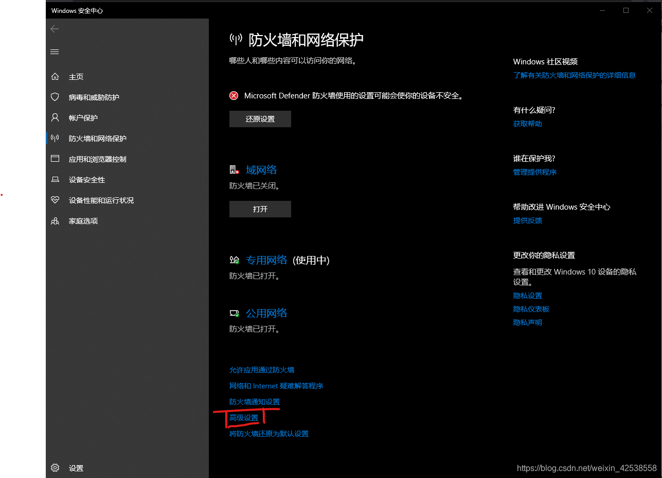662x478 pixels.
Task: Click the Microsoft Defender warning text
Action: pyautogui.click(x=354, y=96)
